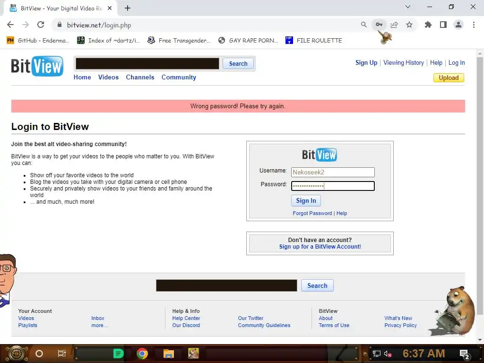Click the Password input field

tap(333, 186)
